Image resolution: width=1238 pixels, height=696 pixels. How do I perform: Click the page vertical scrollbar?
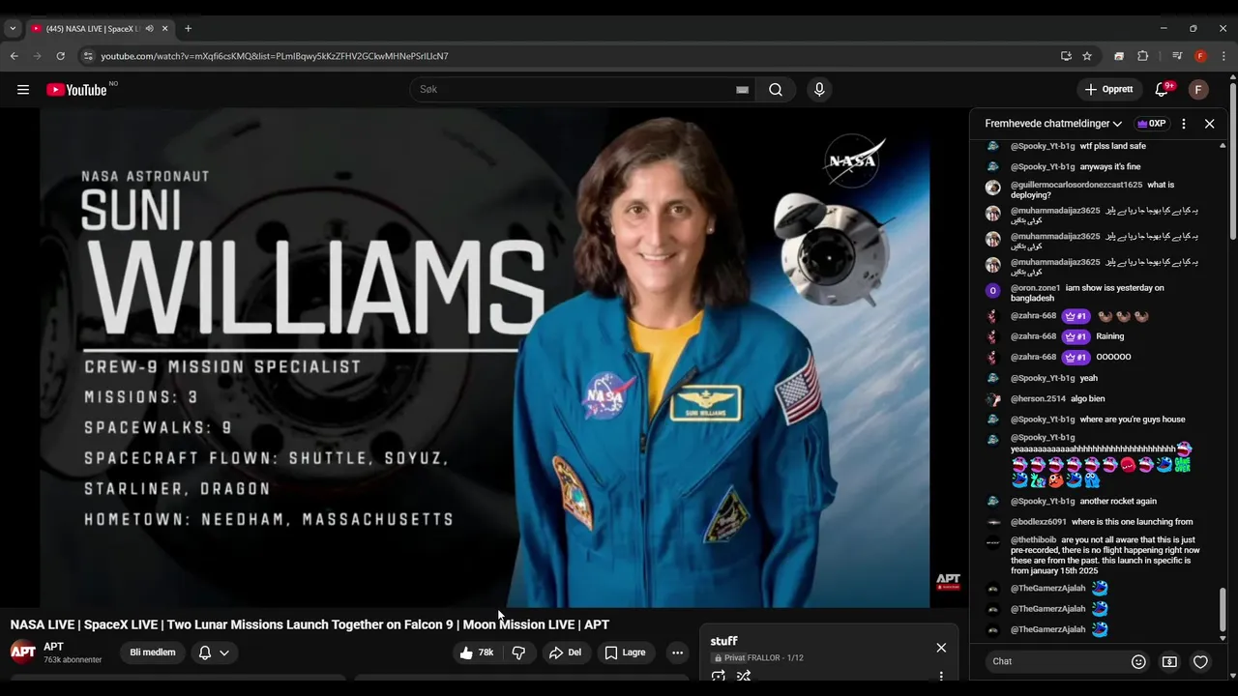click(1232, 162)
